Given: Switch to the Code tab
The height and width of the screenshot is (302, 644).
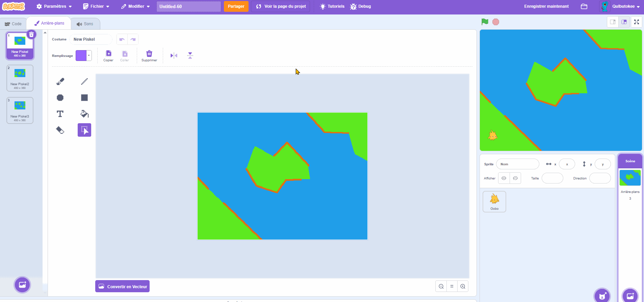Looking at the screenshot, I should (13, 24).
